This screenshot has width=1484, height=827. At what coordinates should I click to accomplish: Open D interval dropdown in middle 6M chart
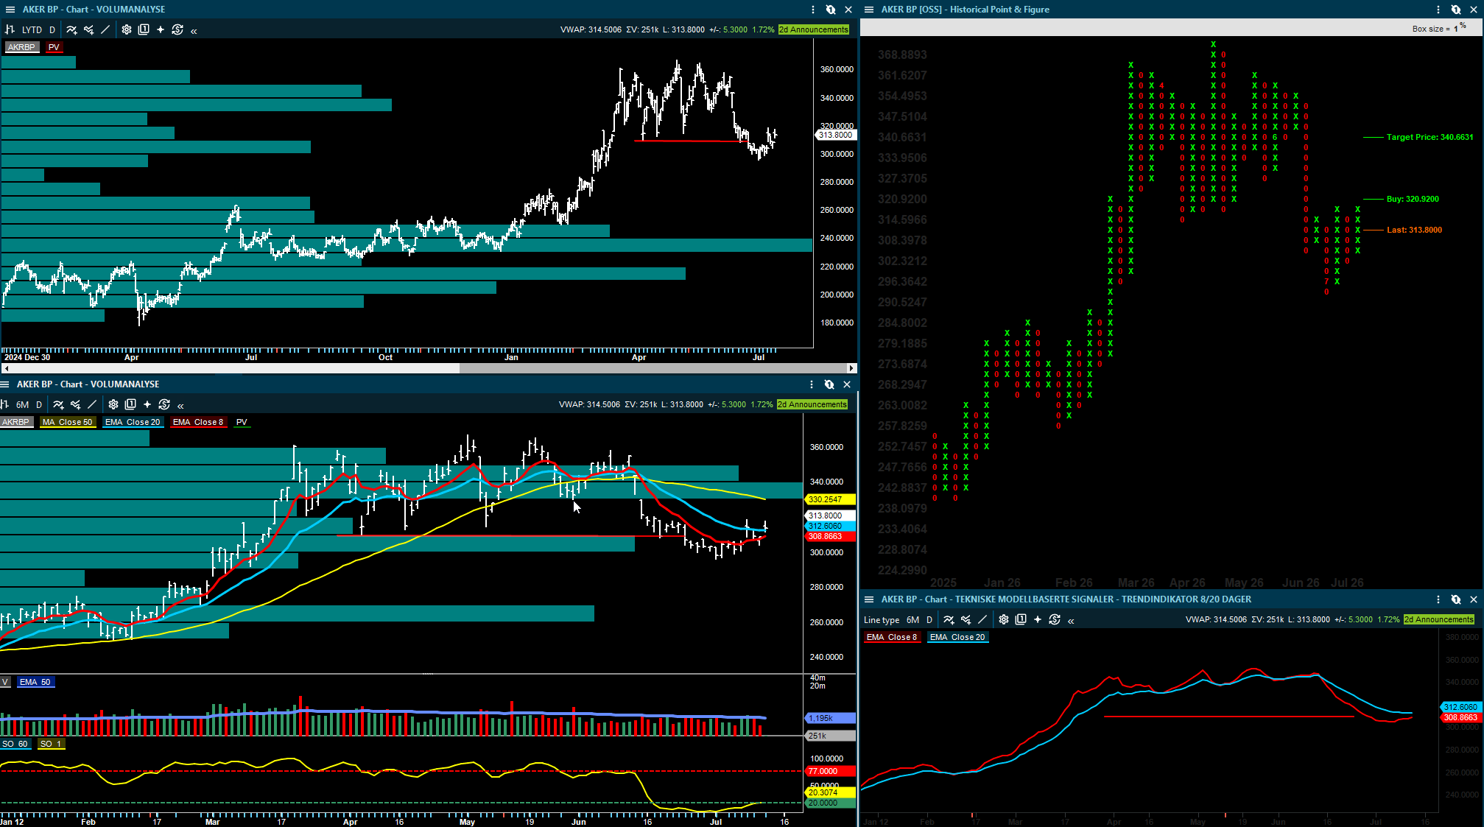(x=39, y=404)
